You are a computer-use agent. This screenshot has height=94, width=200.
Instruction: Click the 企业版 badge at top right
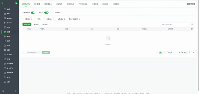(191, 4)
